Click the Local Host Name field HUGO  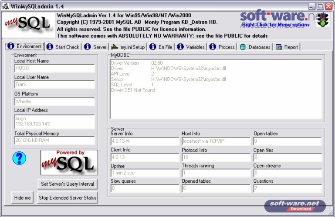tap(54, 68)
